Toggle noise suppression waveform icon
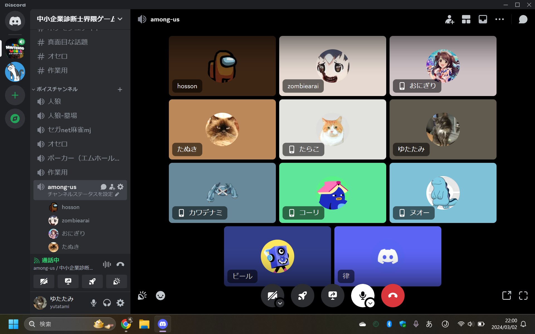This screenshot has width=535, height=334. [x=107, y=264]
